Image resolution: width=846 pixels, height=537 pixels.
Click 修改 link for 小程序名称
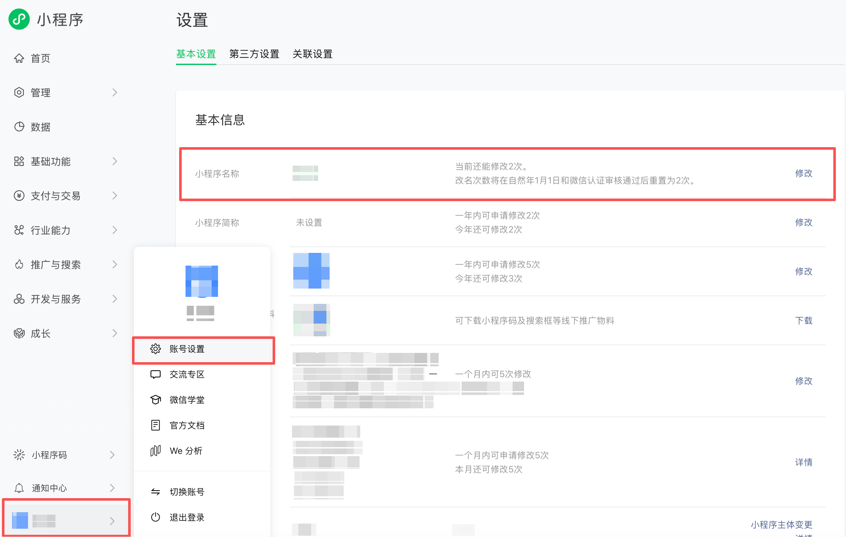[x=804, y=173]
